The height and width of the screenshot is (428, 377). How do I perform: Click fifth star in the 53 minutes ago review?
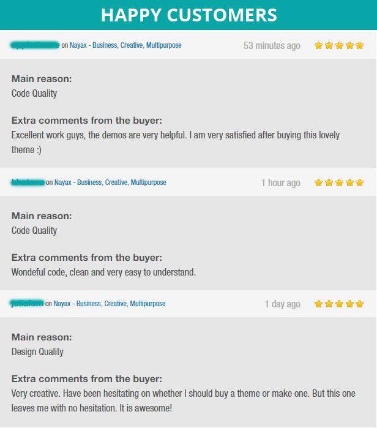(x=360, y=45)
